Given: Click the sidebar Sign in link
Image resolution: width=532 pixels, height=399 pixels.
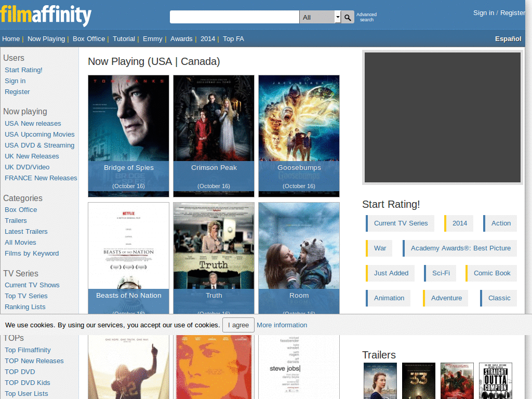Looking at the screenshot, I should [x=15, y=81].
